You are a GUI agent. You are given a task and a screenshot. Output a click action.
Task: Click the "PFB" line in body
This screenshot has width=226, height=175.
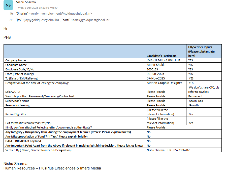click(7, 37)
